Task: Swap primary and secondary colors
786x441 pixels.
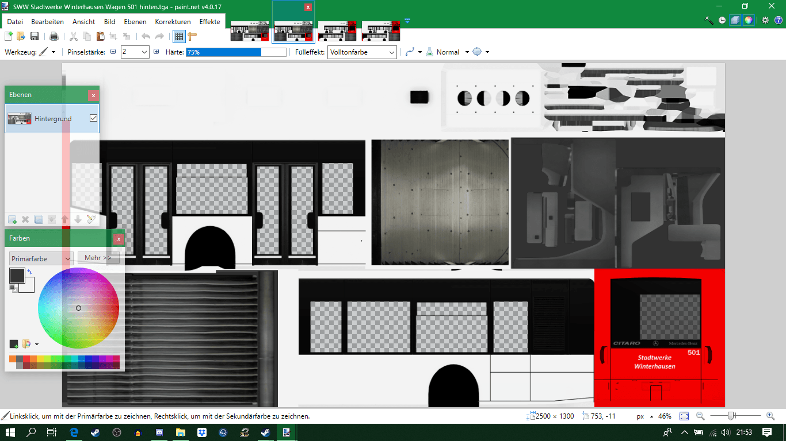Action: pyautogui.click(x=29, y=272)
